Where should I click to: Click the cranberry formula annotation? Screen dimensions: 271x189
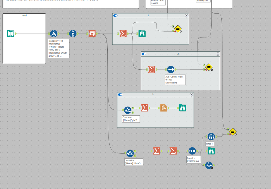pos(59,48)
